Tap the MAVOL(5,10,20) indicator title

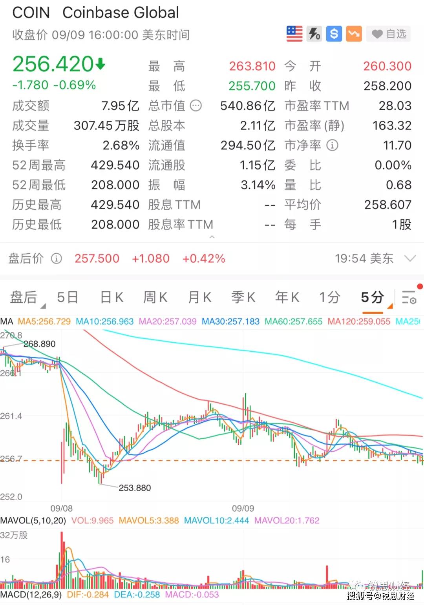(33, 521)
